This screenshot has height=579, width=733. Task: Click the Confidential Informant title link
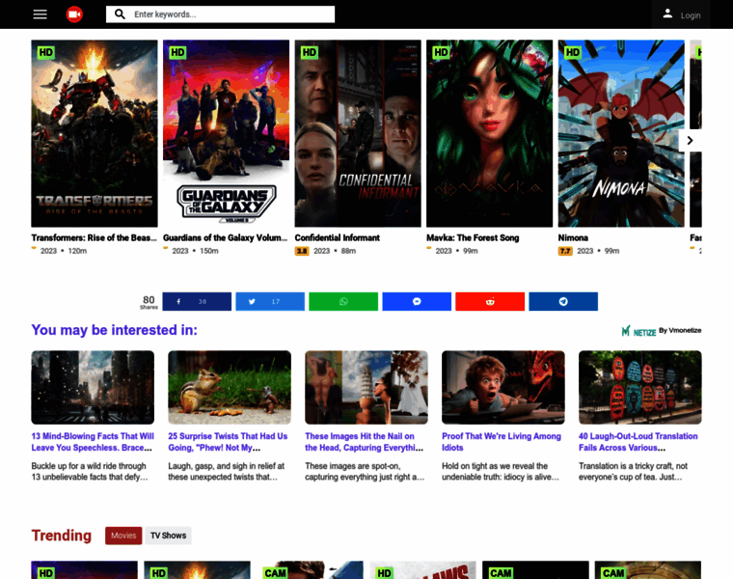click(337, 237)
